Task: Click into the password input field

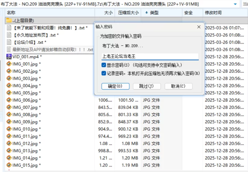Action: click(x=150, y=56)
